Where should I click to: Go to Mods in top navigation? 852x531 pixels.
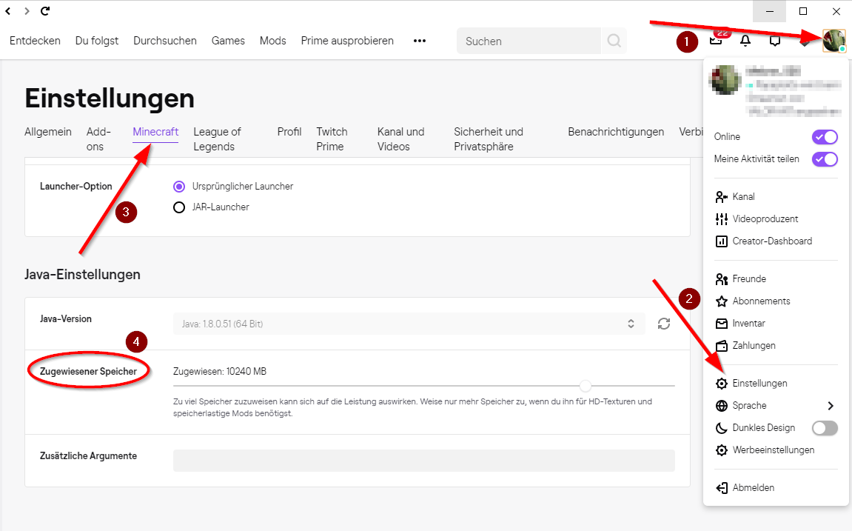pyautogui.click(x=272, y=41)
